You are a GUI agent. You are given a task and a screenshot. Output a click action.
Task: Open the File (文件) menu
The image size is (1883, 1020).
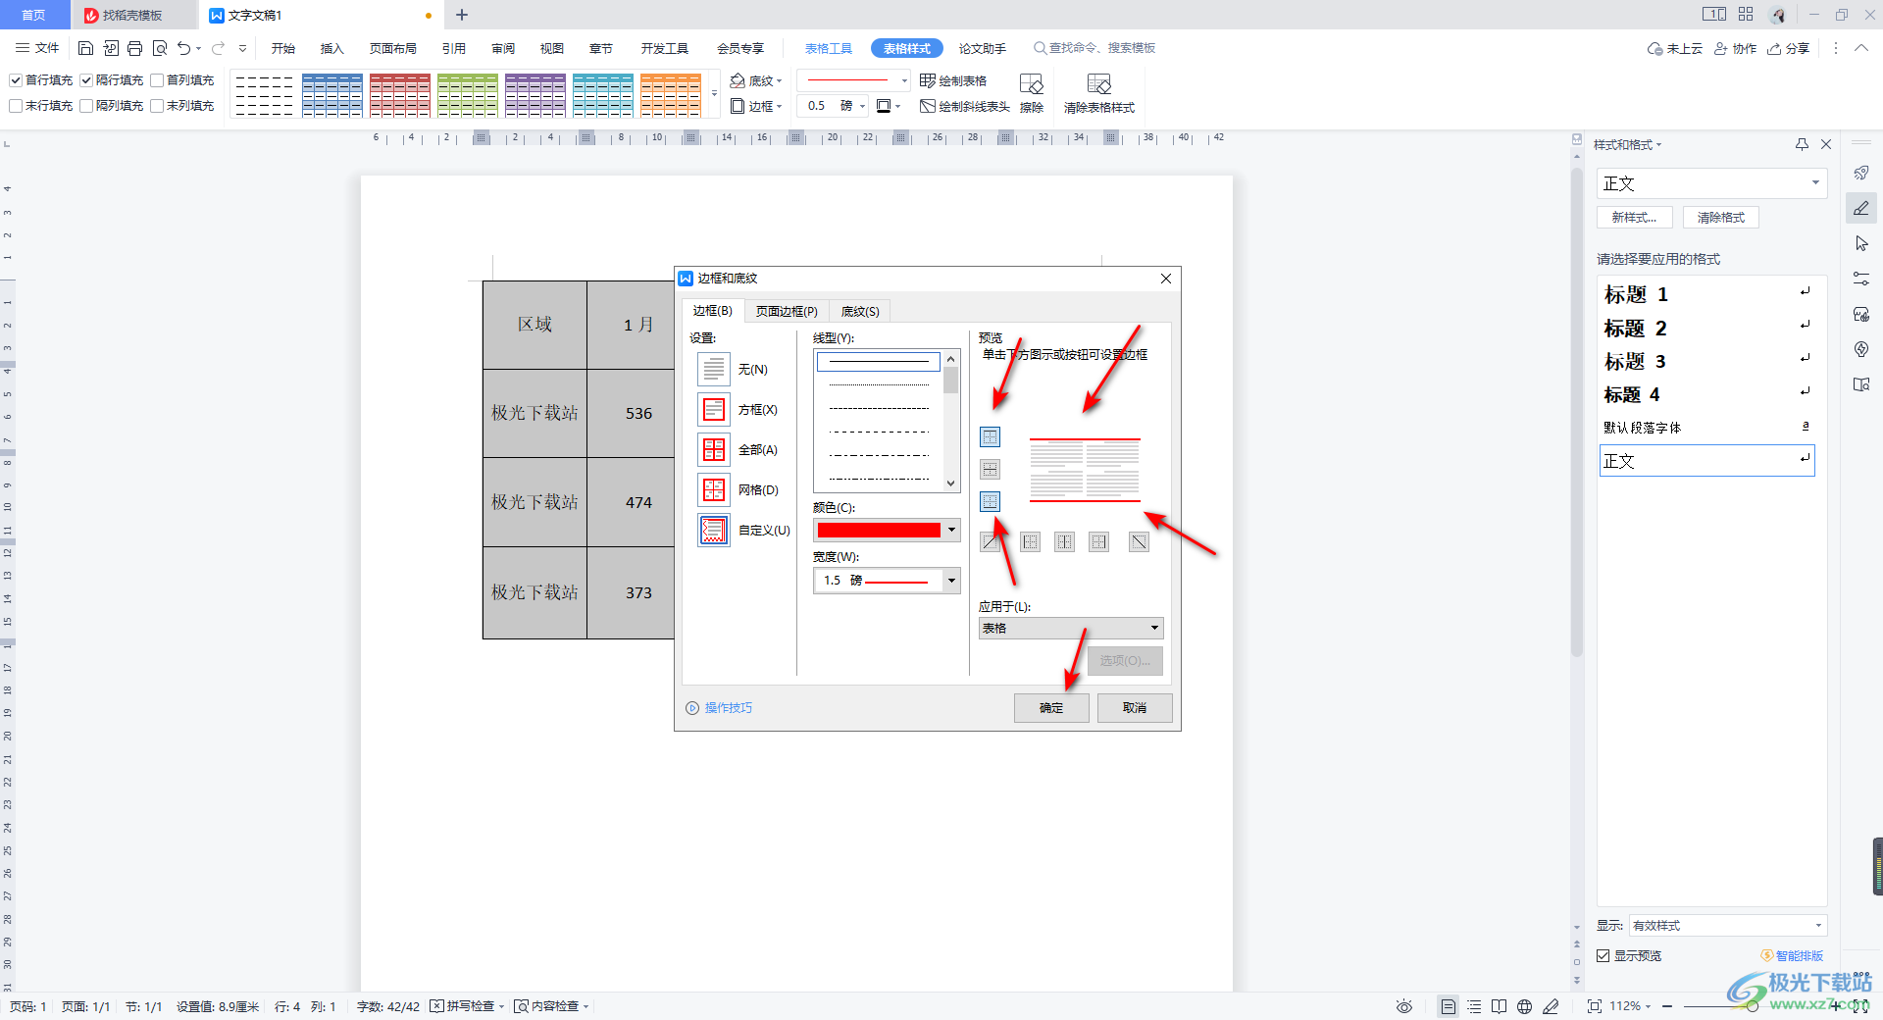tap(37, 48)
